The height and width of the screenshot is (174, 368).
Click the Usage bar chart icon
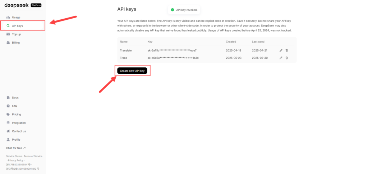point(8,17)
